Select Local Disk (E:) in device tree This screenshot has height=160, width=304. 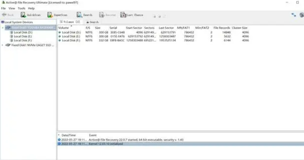coord(23,36)
